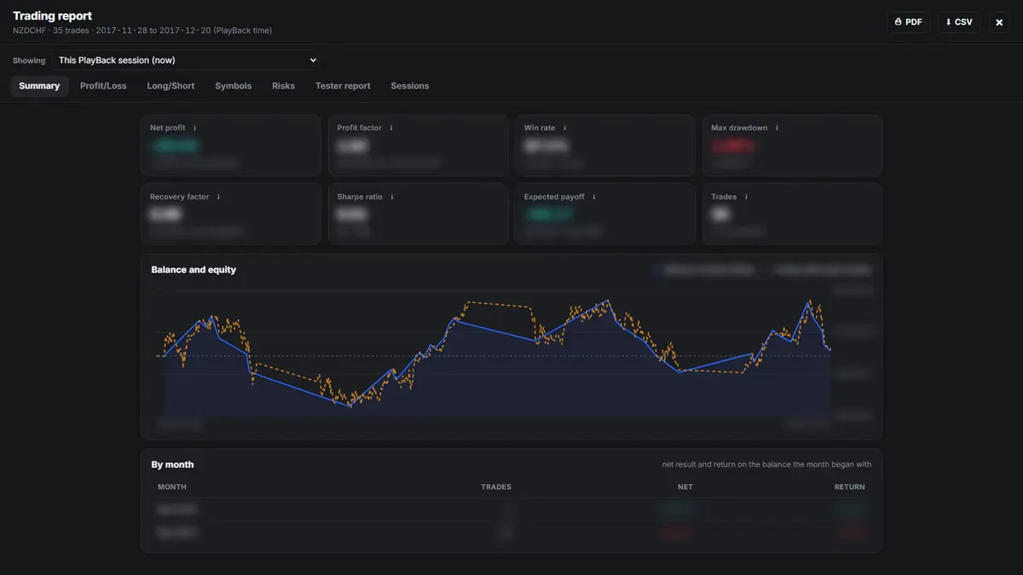Click the Profit factor info icon
Screen dimensions: 1023x575
coord(391,128)
